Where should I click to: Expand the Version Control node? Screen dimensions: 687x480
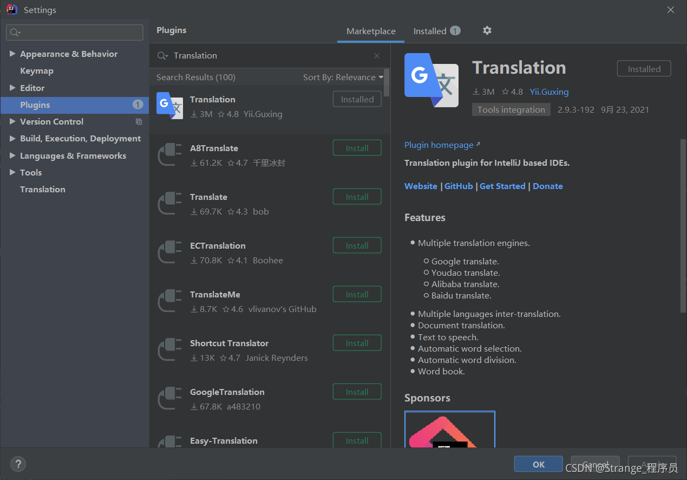point(12,122)
